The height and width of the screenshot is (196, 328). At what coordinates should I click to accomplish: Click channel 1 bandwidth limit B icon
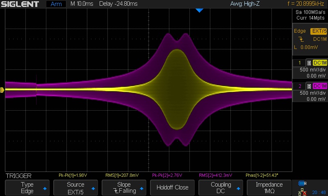click(x=309, y=63)
